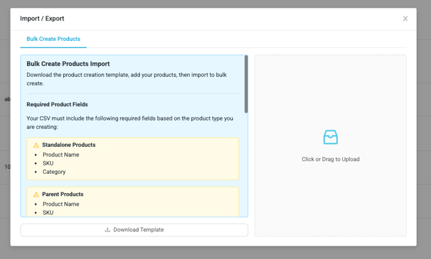The image size is (431, 259).
Task: Click the 'Your CSV must include' paragraph
Action: [x=130, y=122]
